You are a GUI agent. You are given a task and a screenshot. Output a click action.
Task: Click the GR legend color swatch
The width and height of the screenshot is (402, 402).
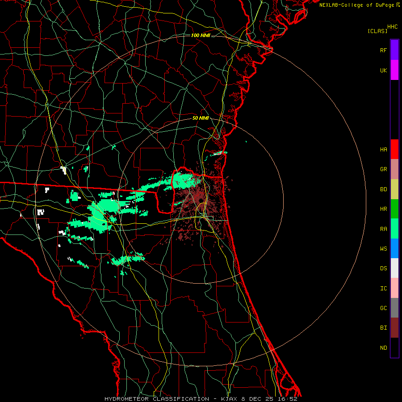[x=394, y=169]
